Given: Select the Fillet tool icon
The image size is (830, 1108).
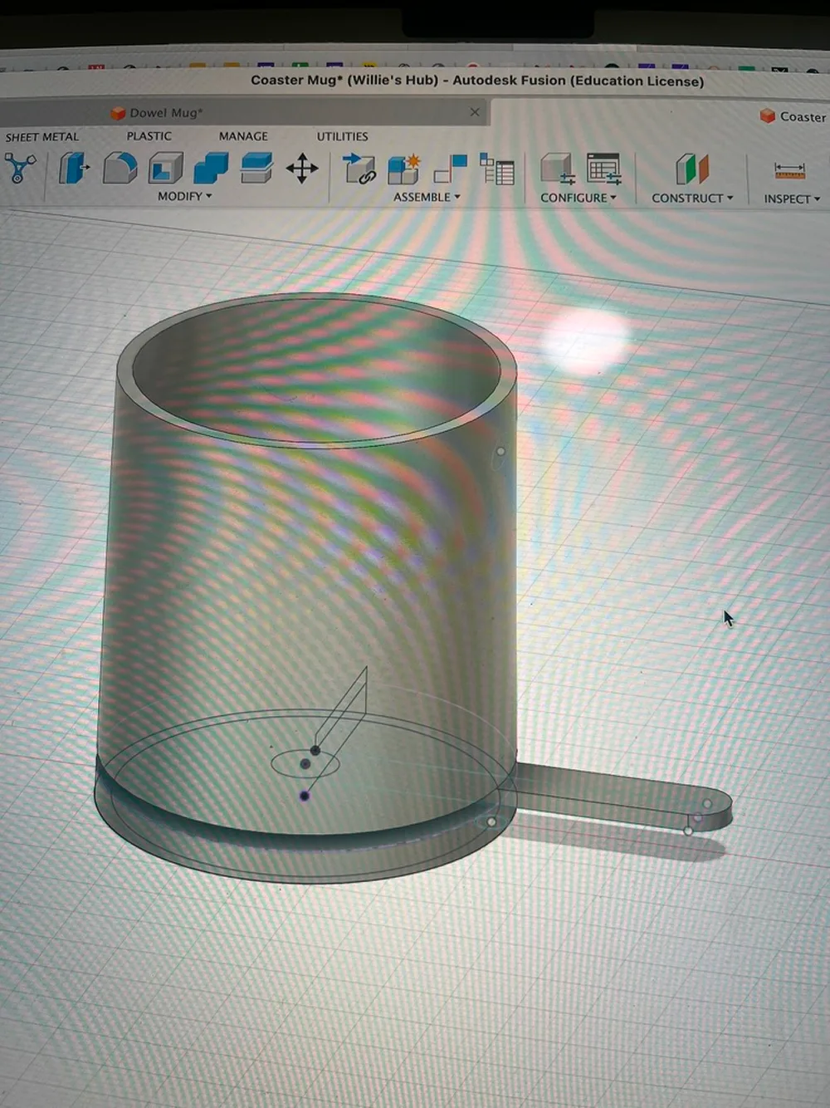Looking at the screenshot, I should pyautogui.click(x=120, y=169).
